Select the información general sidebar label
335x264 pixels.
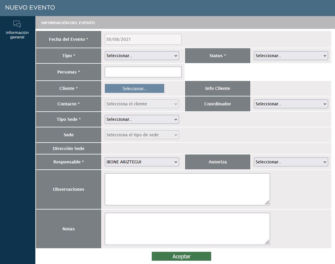(x=17, y=35)
